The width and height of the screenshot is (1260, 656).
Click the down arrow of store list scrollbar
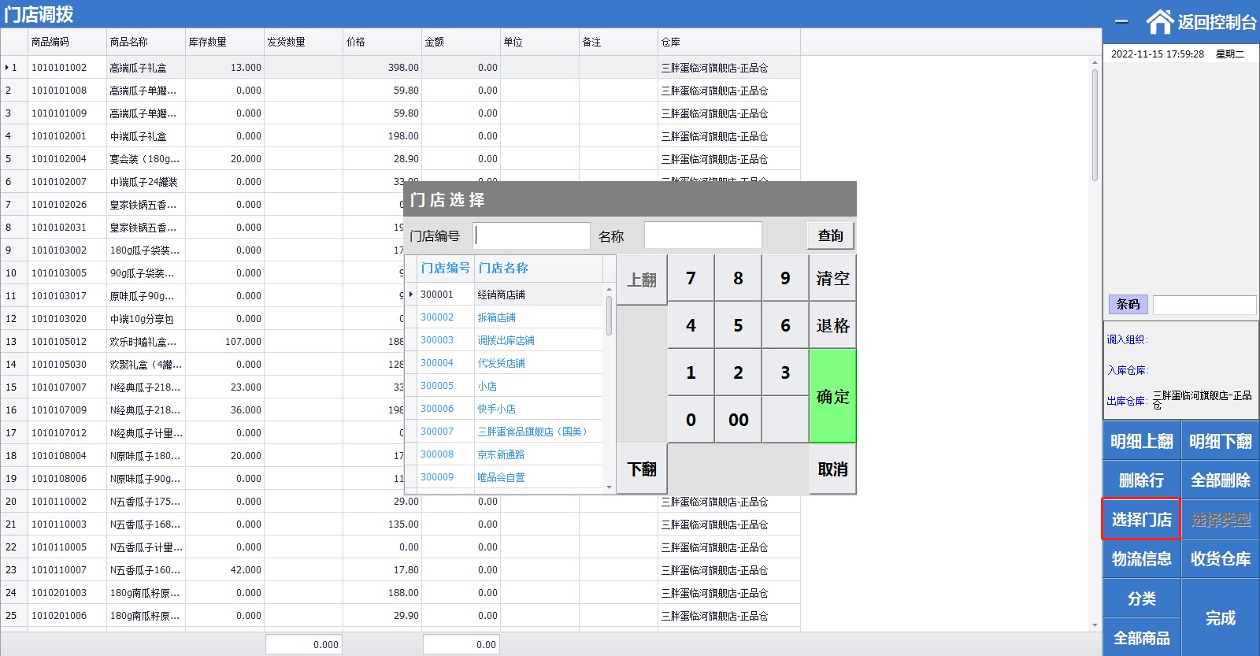(x=609, y=488)
